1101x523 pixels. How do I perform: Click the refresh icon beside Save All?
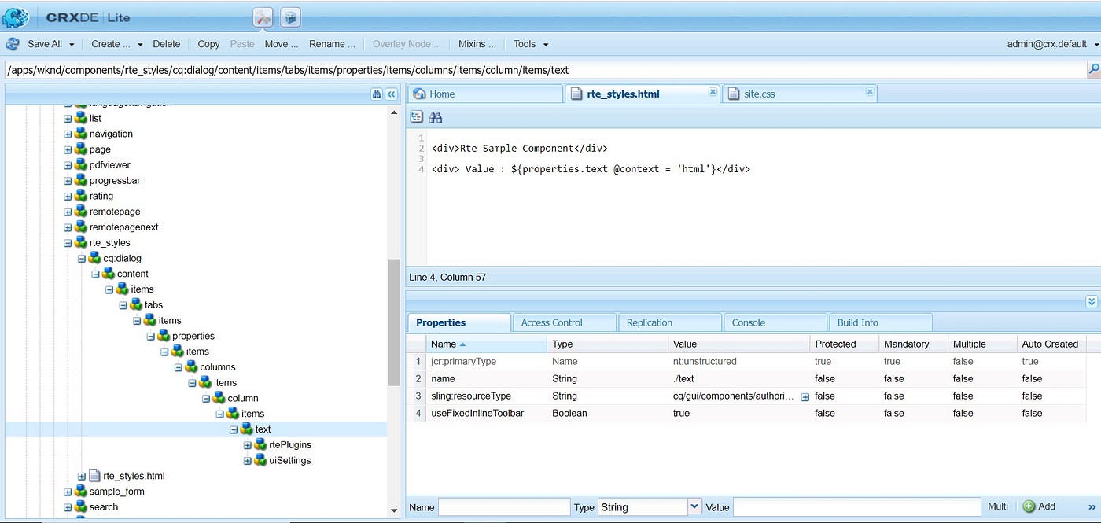(13, 44)
